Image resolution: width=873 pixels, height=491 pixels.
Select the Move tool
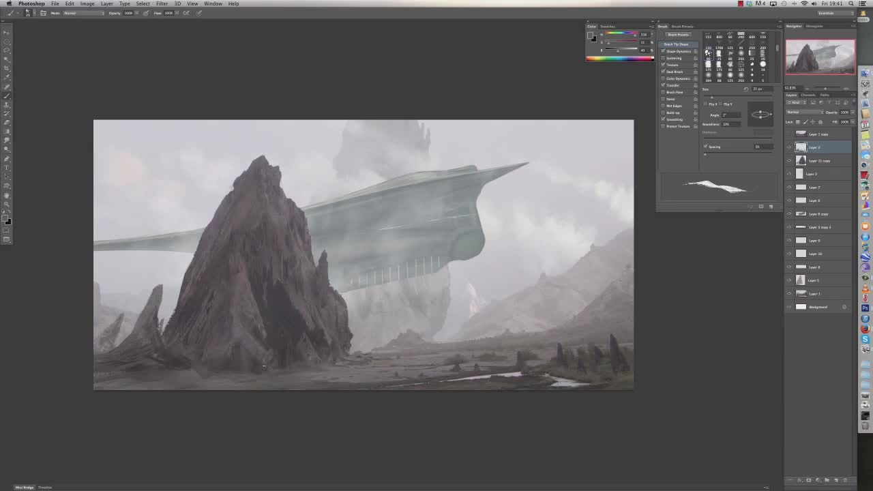(x=7, y=33)
